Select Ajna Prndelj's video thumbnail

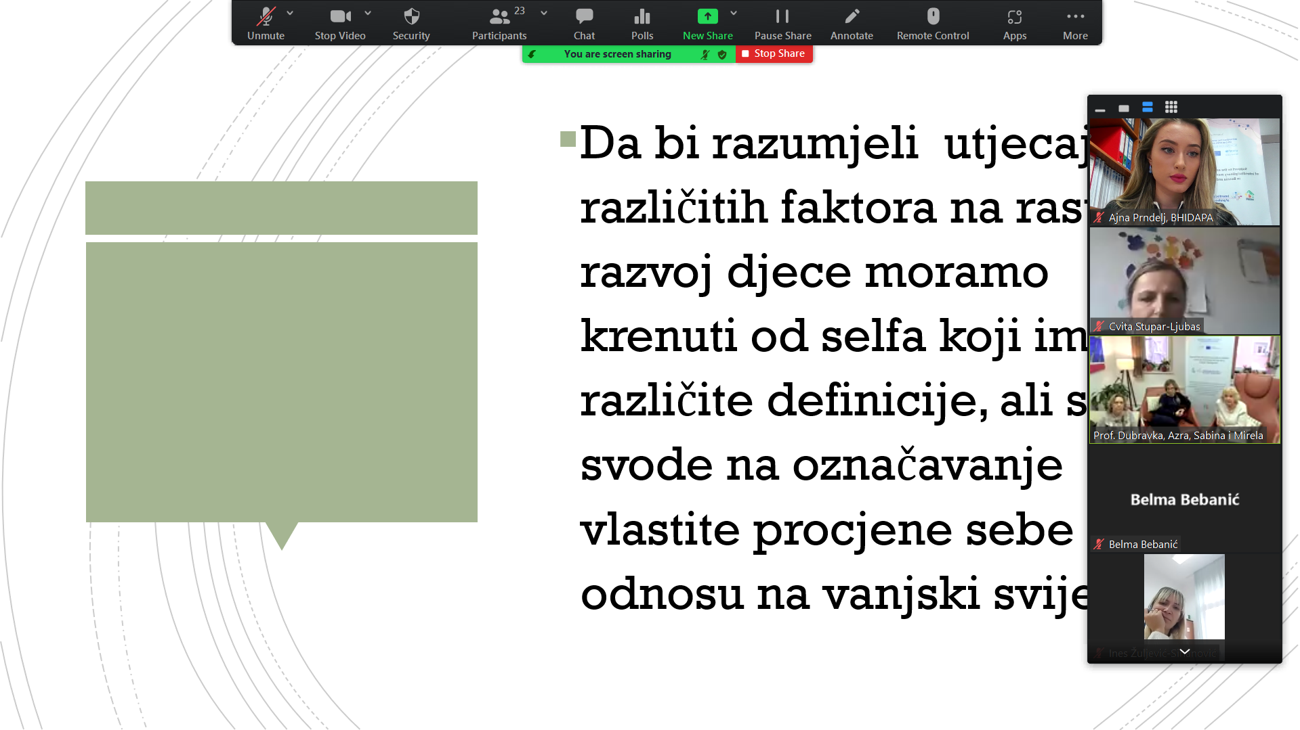pyautogui.click(x=1183, y=172)
